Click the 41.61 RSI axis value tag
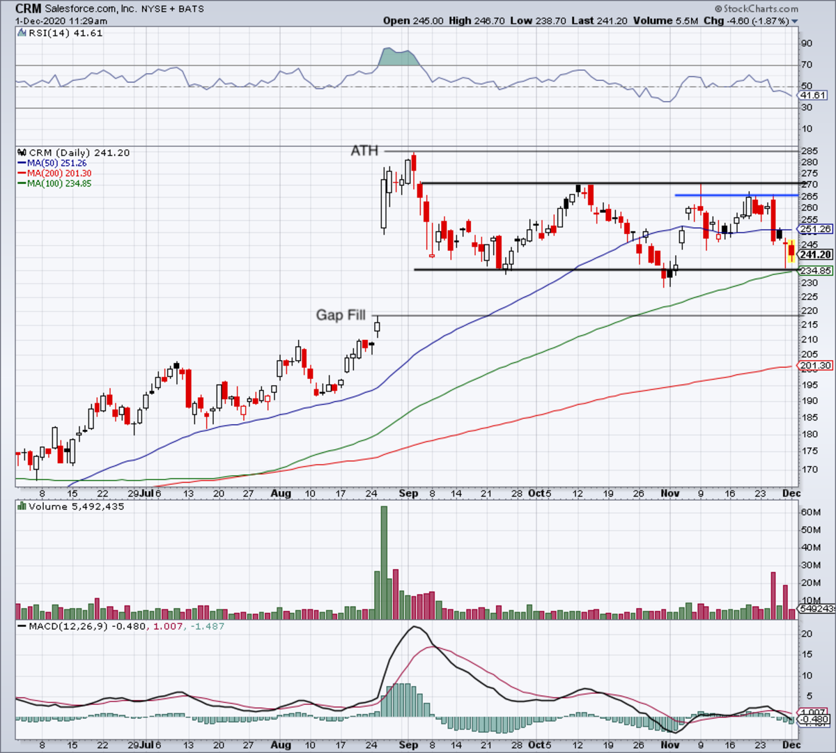The height and width of the screenshot is (753, 836). pyautogui.click(x=813, y=95)
